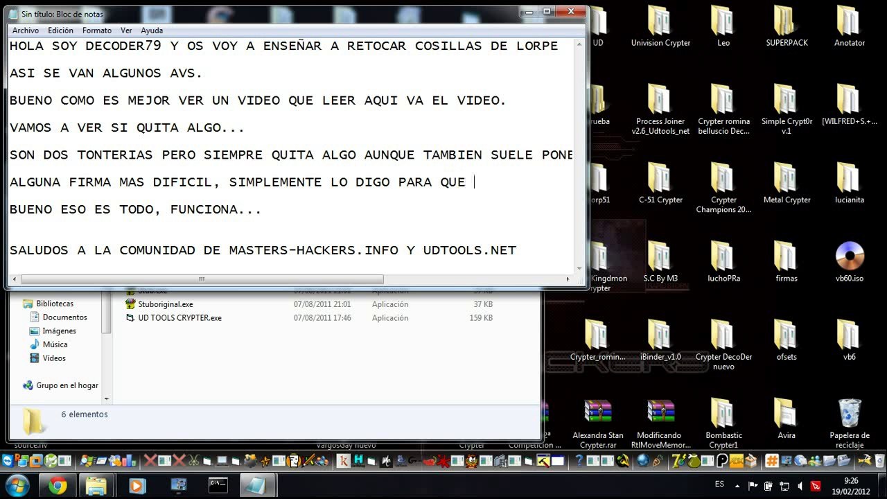The width and height of the screenshot is (887, 499).
Task: Open Papelera de reciclaje
Action: pos(849,424)
